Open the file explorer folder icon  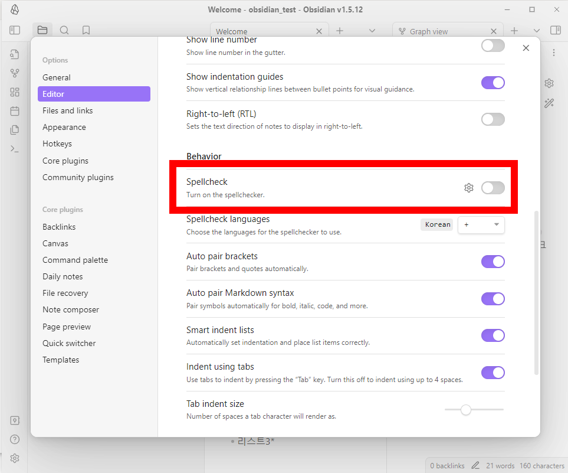(42, 30)
